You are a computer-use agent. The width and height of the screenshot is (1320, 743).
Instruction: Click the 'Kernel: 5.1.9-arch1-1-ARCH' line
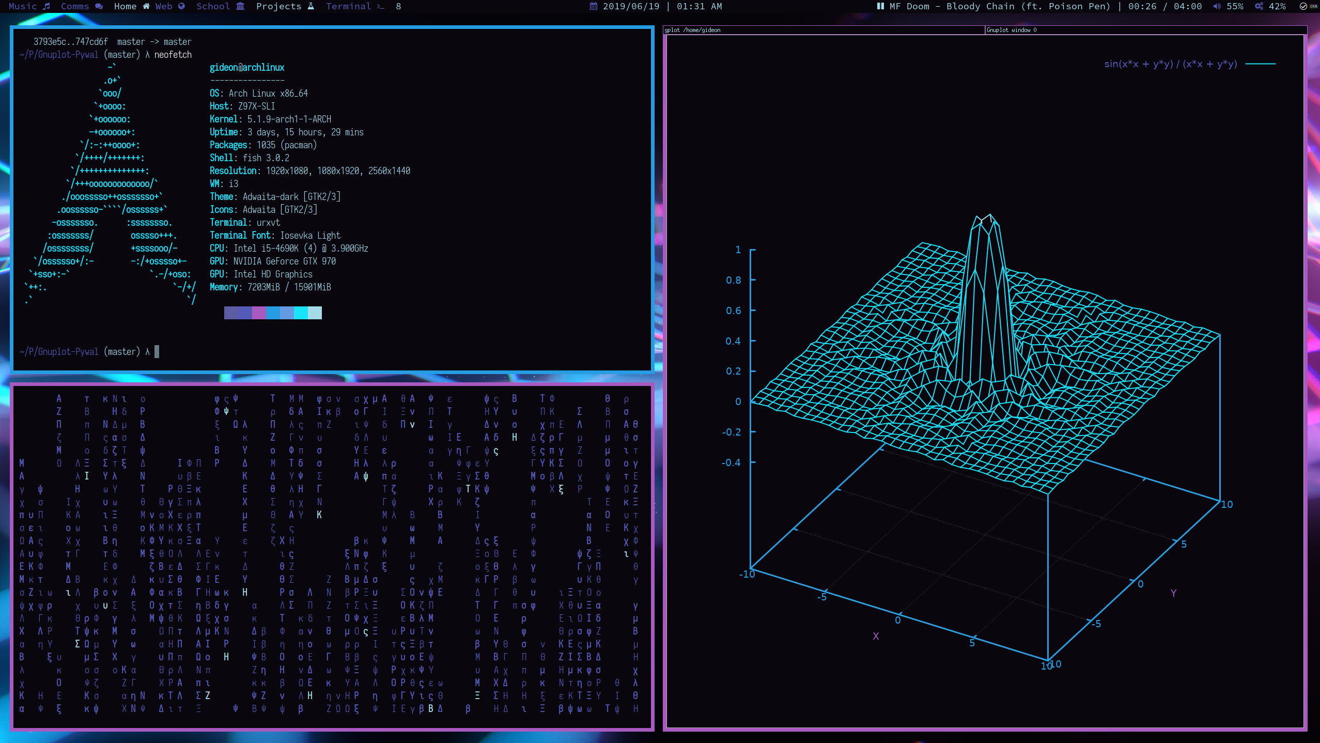(x=270, y=119)
